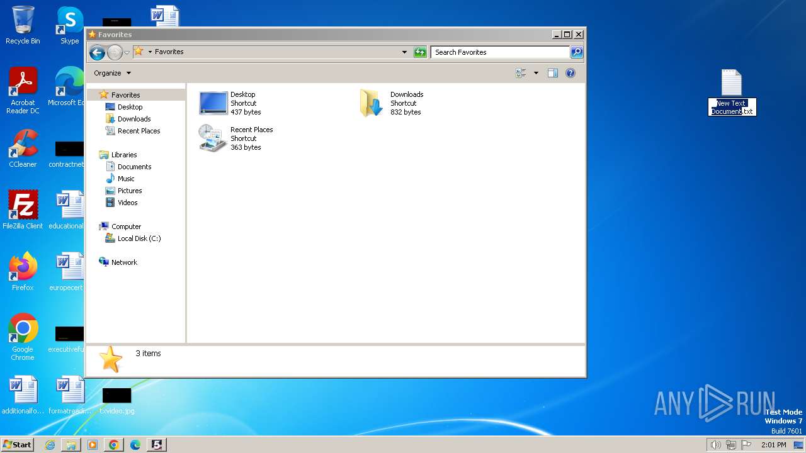Open the Organize menu
The height and width of the screenshot is (453, 806).
pos(112,73)
